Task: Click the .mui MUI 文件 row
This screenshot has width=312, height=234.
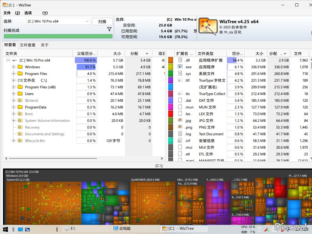Action: [238, 147]
